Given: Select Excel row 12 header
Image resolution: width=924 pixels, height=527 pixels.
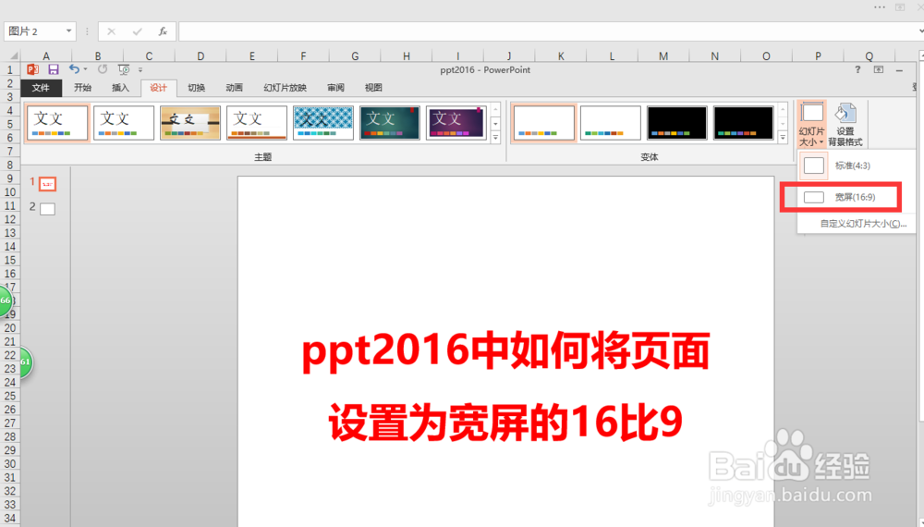Looking at the screenshot, I should [x=10, y=219].
